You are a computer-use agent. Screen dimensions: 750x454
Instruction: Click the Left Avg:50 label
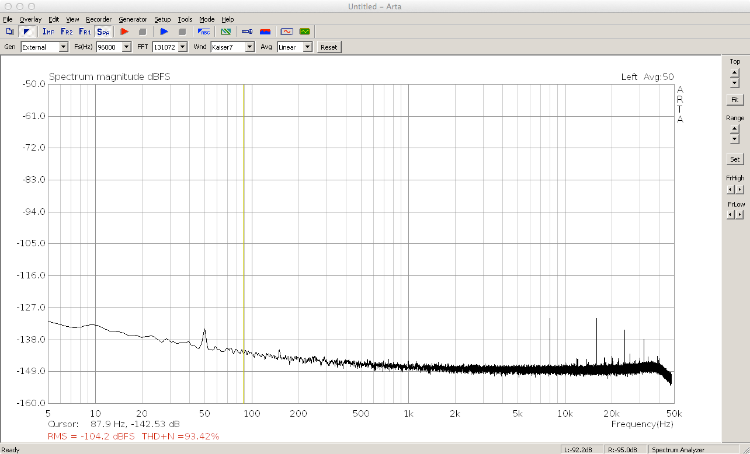point(647,77)
